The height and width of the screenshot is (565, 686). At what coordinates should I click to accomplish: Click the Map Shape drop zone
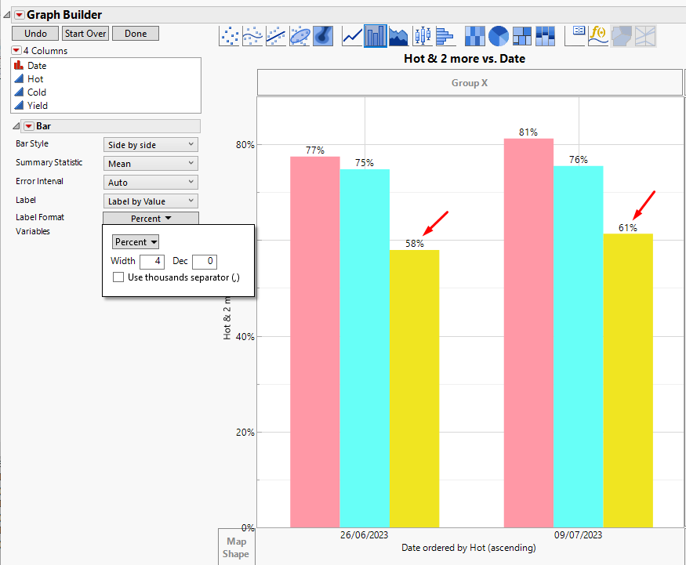tap(236, 547)
